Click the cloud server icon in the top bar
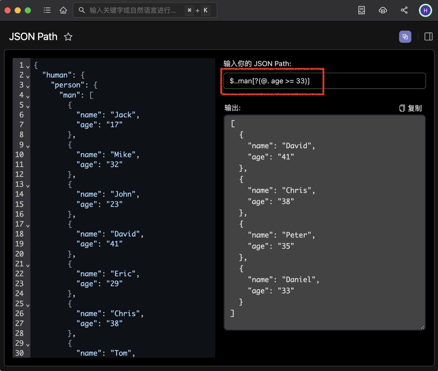Viewport: 438px width, 371px height. tap(383, 10)
